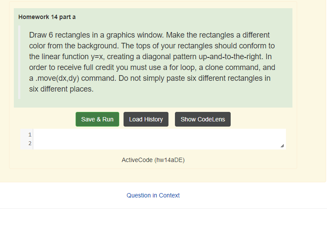Click the 'for loop' phrase in instructions

click(175, 67)
